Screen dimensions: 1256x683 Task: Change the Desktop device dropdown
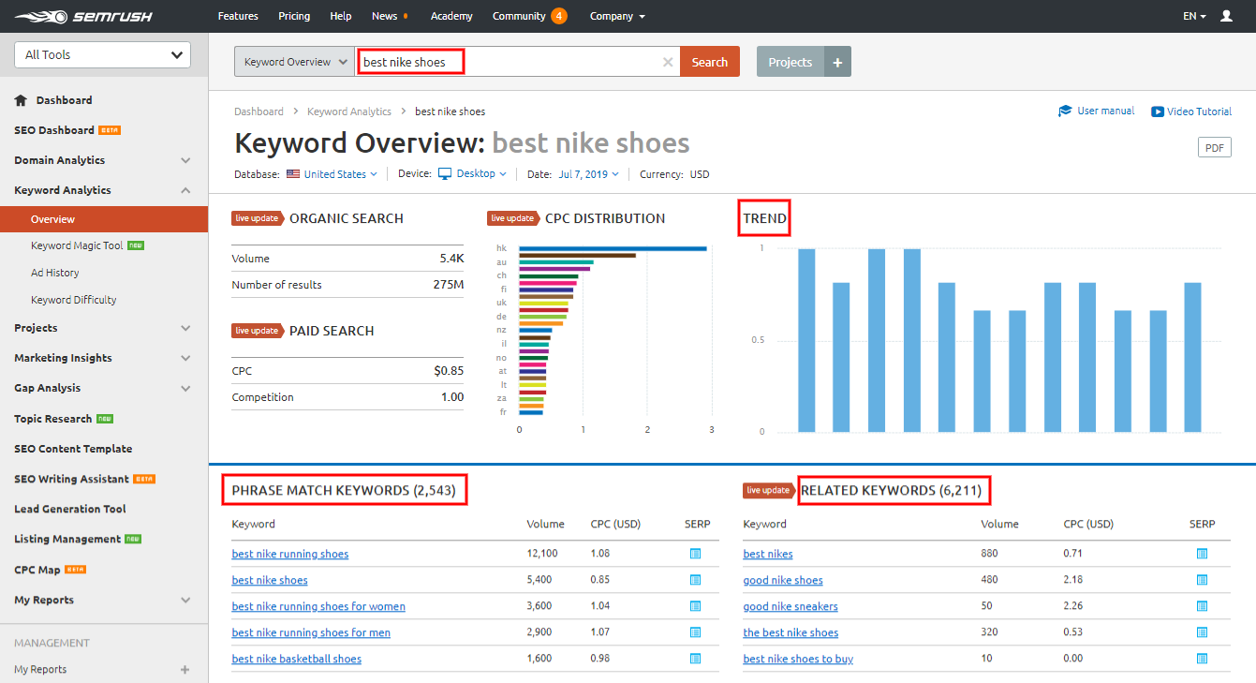481,174
